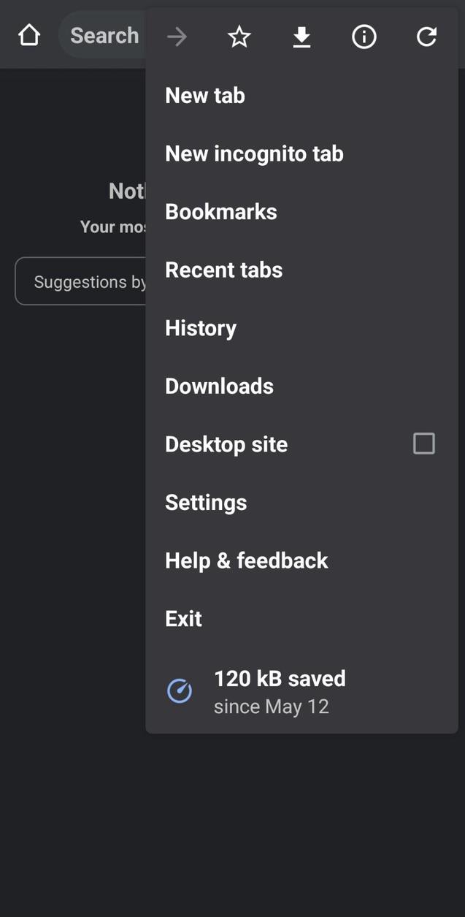Screen dimensions: 465x917
Task: Bookmark the current page with the star icon
Action: (238, 36)
